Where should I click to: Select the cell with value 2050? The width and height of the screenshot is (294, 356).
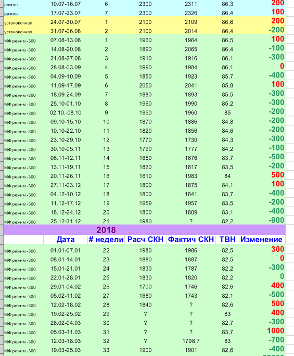pos(145,86)
